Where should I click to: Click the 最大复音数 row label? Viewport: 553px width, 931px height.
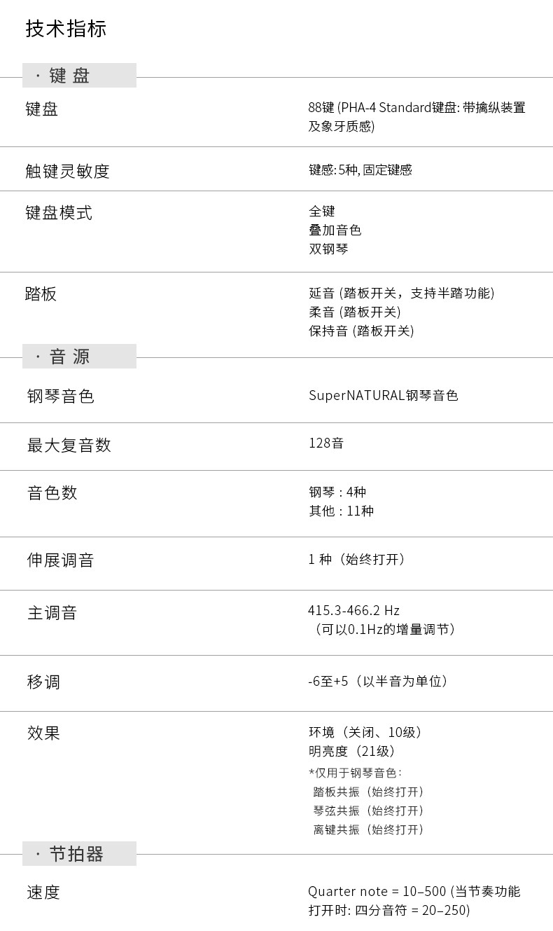[69, 446]
